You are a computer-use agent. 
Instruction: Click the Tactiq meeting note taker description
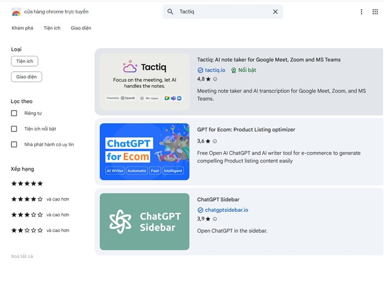point(281,95)
